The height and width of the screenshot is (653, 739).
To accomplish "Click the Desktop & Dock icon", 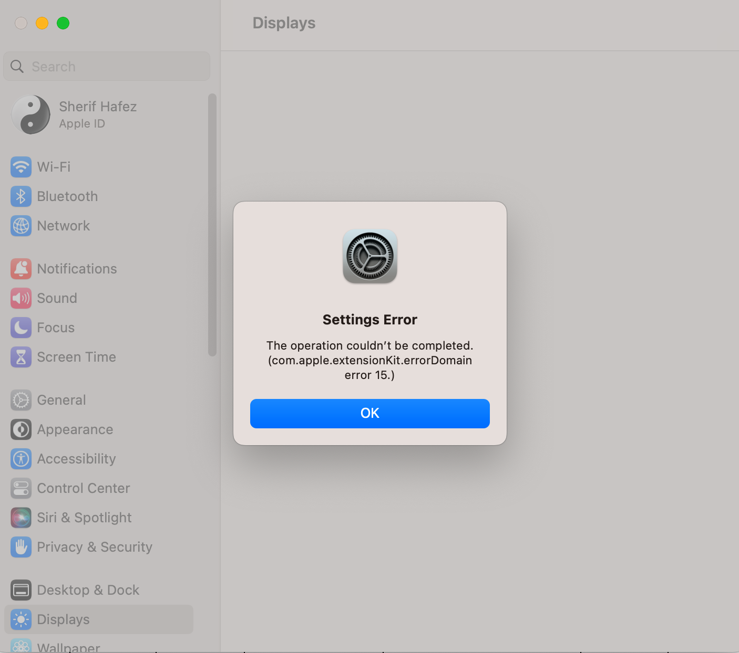I will coord(21,590).
